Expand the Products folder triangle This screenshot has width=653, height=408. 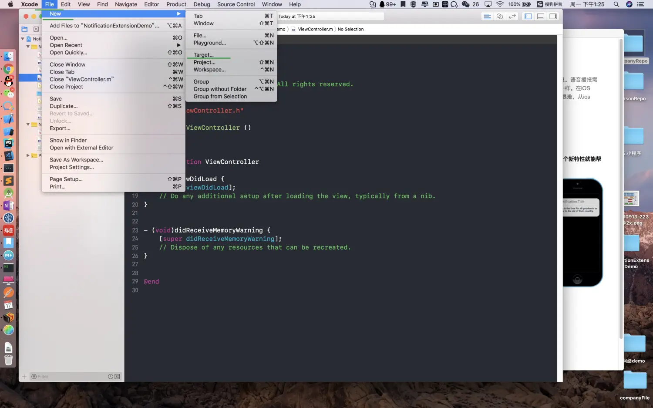(28, 155)
